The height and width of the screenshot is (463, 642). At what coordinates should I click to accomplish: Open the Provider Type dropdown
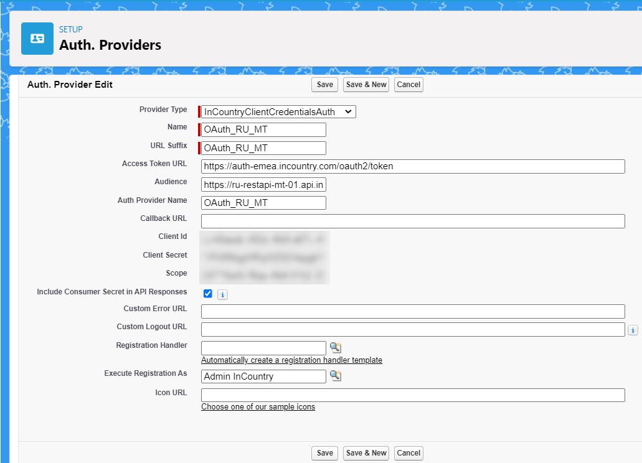tap(348, 111)
